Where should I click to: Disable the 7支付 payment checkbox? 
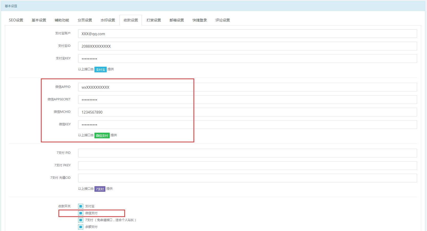click(81, 220)
